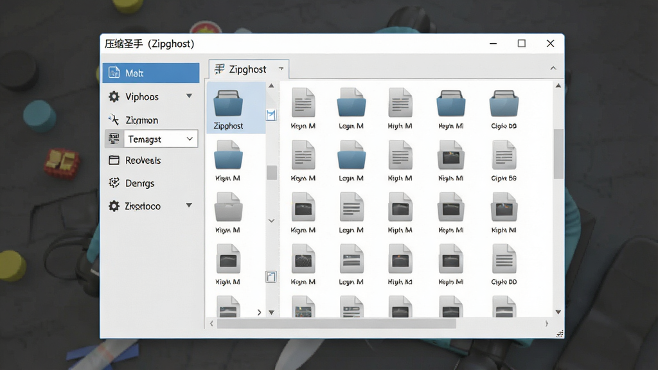Open the folder labeled Kagm MI
658x370 pixels.
[450, 108]
